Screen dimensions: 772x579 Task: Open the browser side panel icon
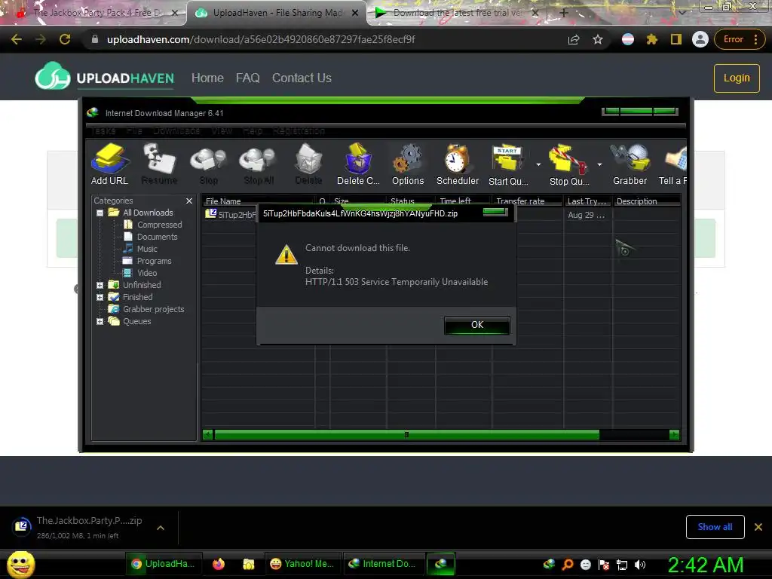coord(676,39)
